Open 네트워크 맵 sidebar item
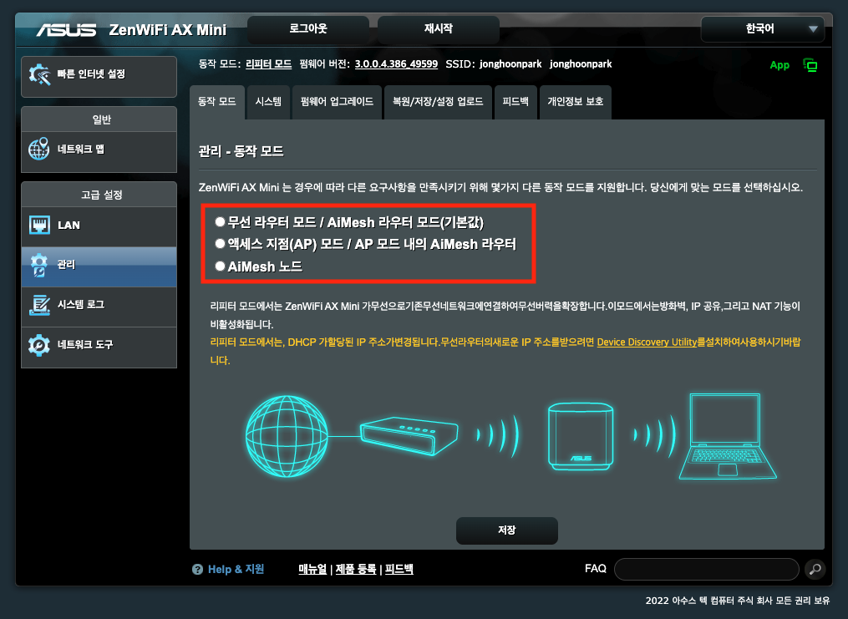Viewport: 848px width, 619px height. [x=99, y=152]
